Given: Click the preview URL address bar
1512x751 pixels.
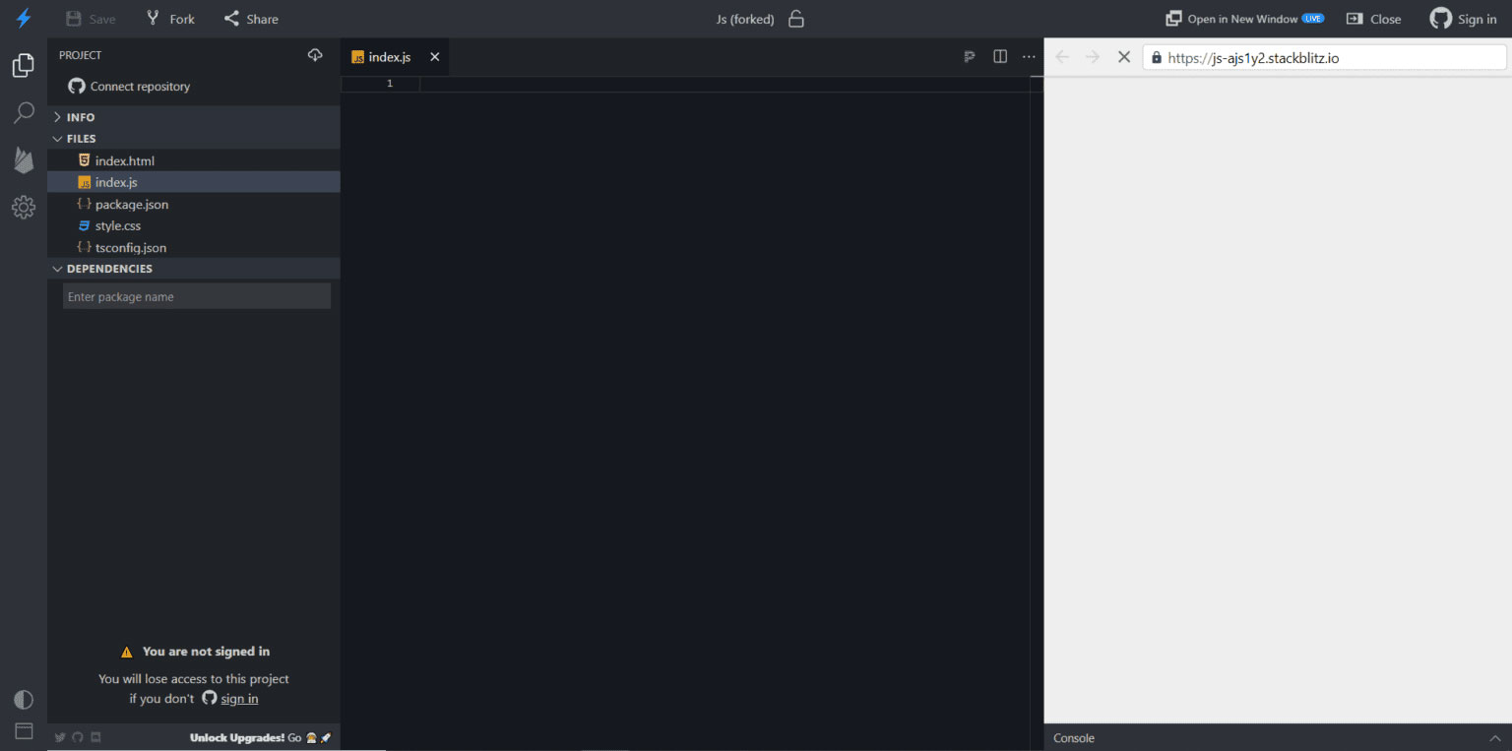Looking at the screenshot, I should (x=1324, y=57).
